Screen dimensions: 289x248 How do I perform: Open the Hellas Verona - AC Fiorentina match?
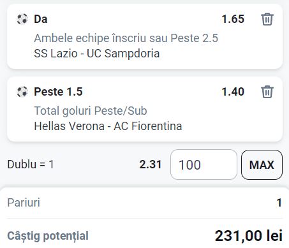click(x=108, y=126)
